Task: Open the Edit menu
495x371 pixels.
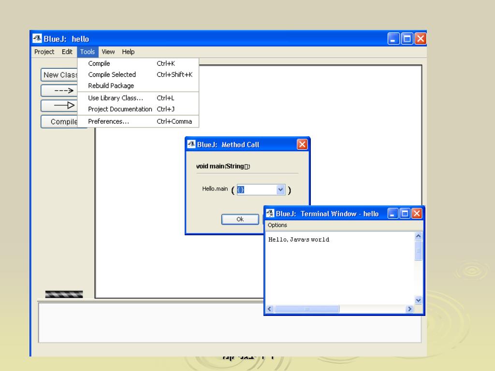Action: (67, 52)
